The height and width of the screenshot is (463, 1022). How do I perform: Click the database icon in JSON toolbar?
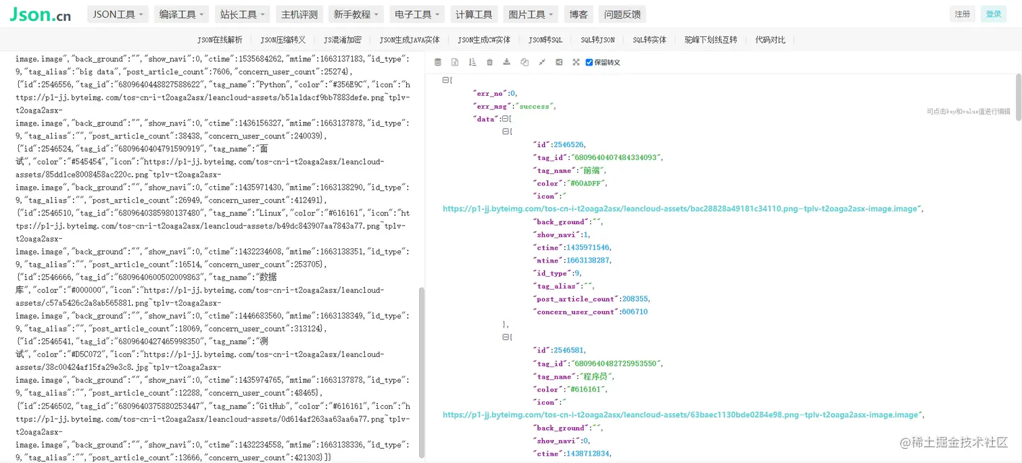tap(437, 62)
